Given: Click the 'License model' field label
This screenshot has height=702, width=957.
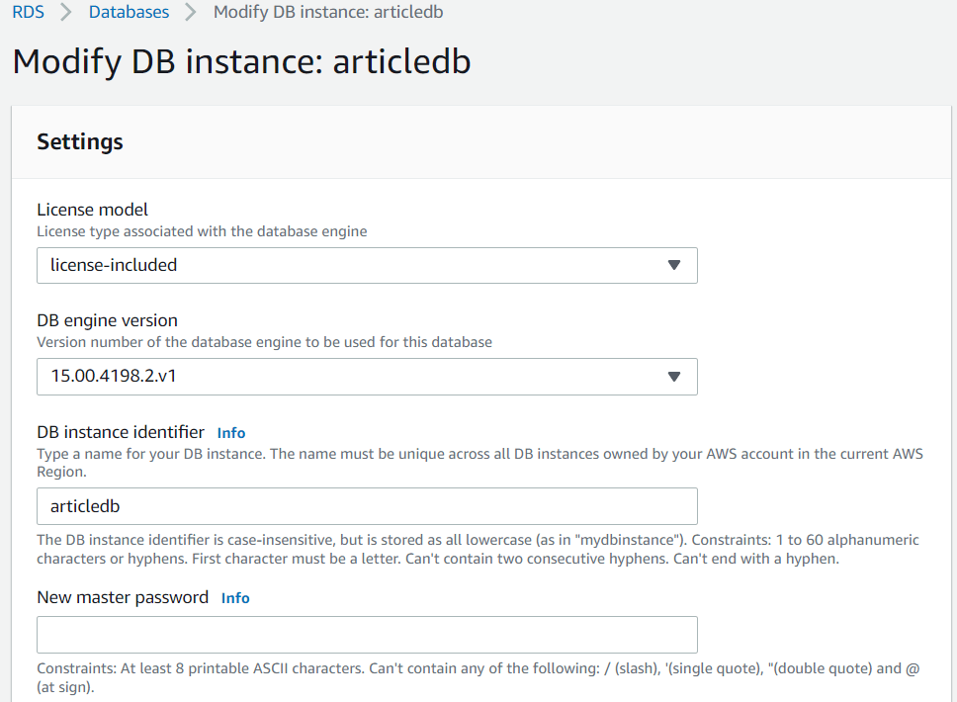Looking at the screenshot, I should click(93, 210).
